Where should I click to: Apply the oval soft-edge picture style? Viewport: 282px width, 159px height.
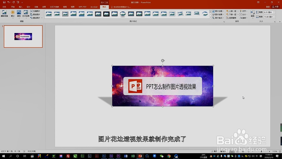[x=123, y=14]
